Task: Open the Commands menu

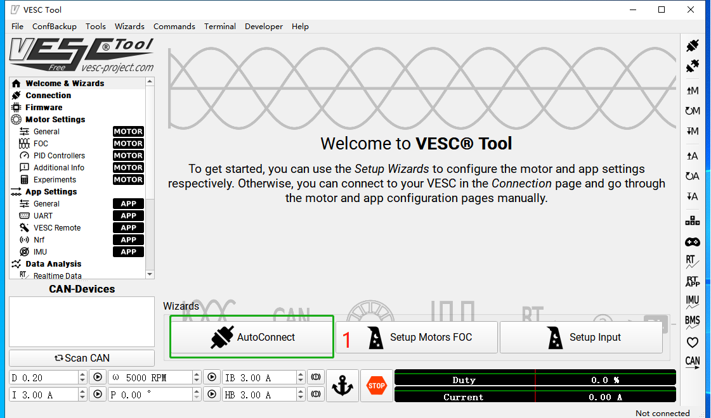Action: pos(174,26)
